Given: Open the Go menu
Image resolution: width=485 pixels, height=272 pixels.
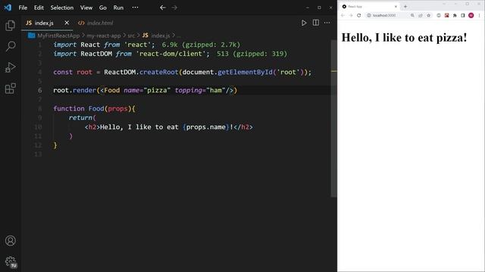Looking at the screenshot, I should click(x=103, y=8).
